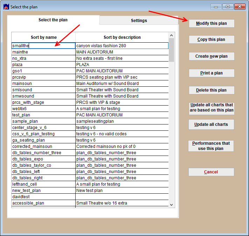
Task: Update all charts based on this plan
Action: 212,109
